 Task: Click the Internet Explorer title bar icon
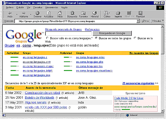(4, 3)
